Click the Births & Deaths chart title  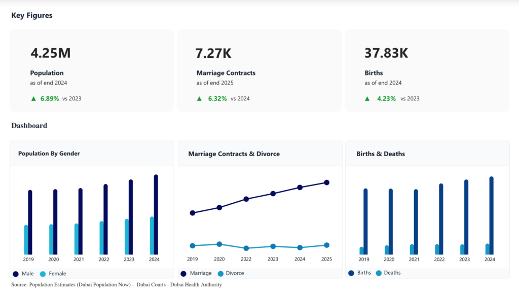pyautogui.click(x=380, y=154)
